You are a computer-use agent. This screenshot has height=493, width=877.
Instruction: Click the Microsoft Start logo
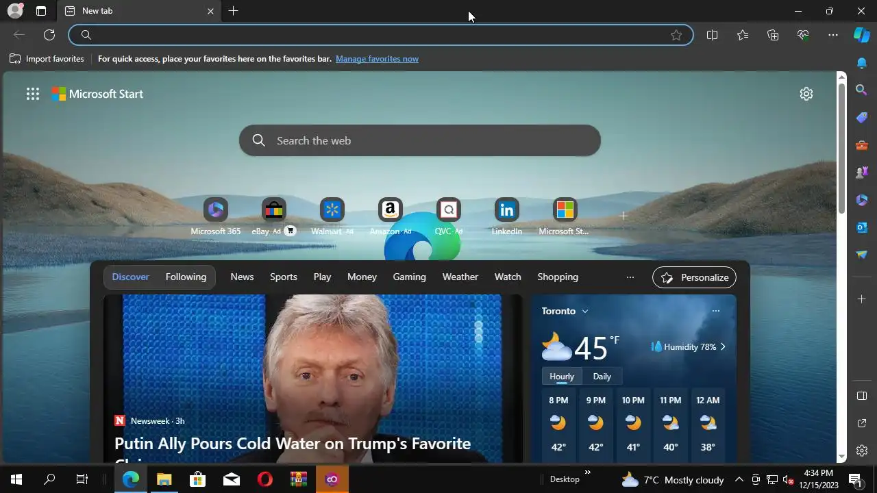tap(97, 94)
